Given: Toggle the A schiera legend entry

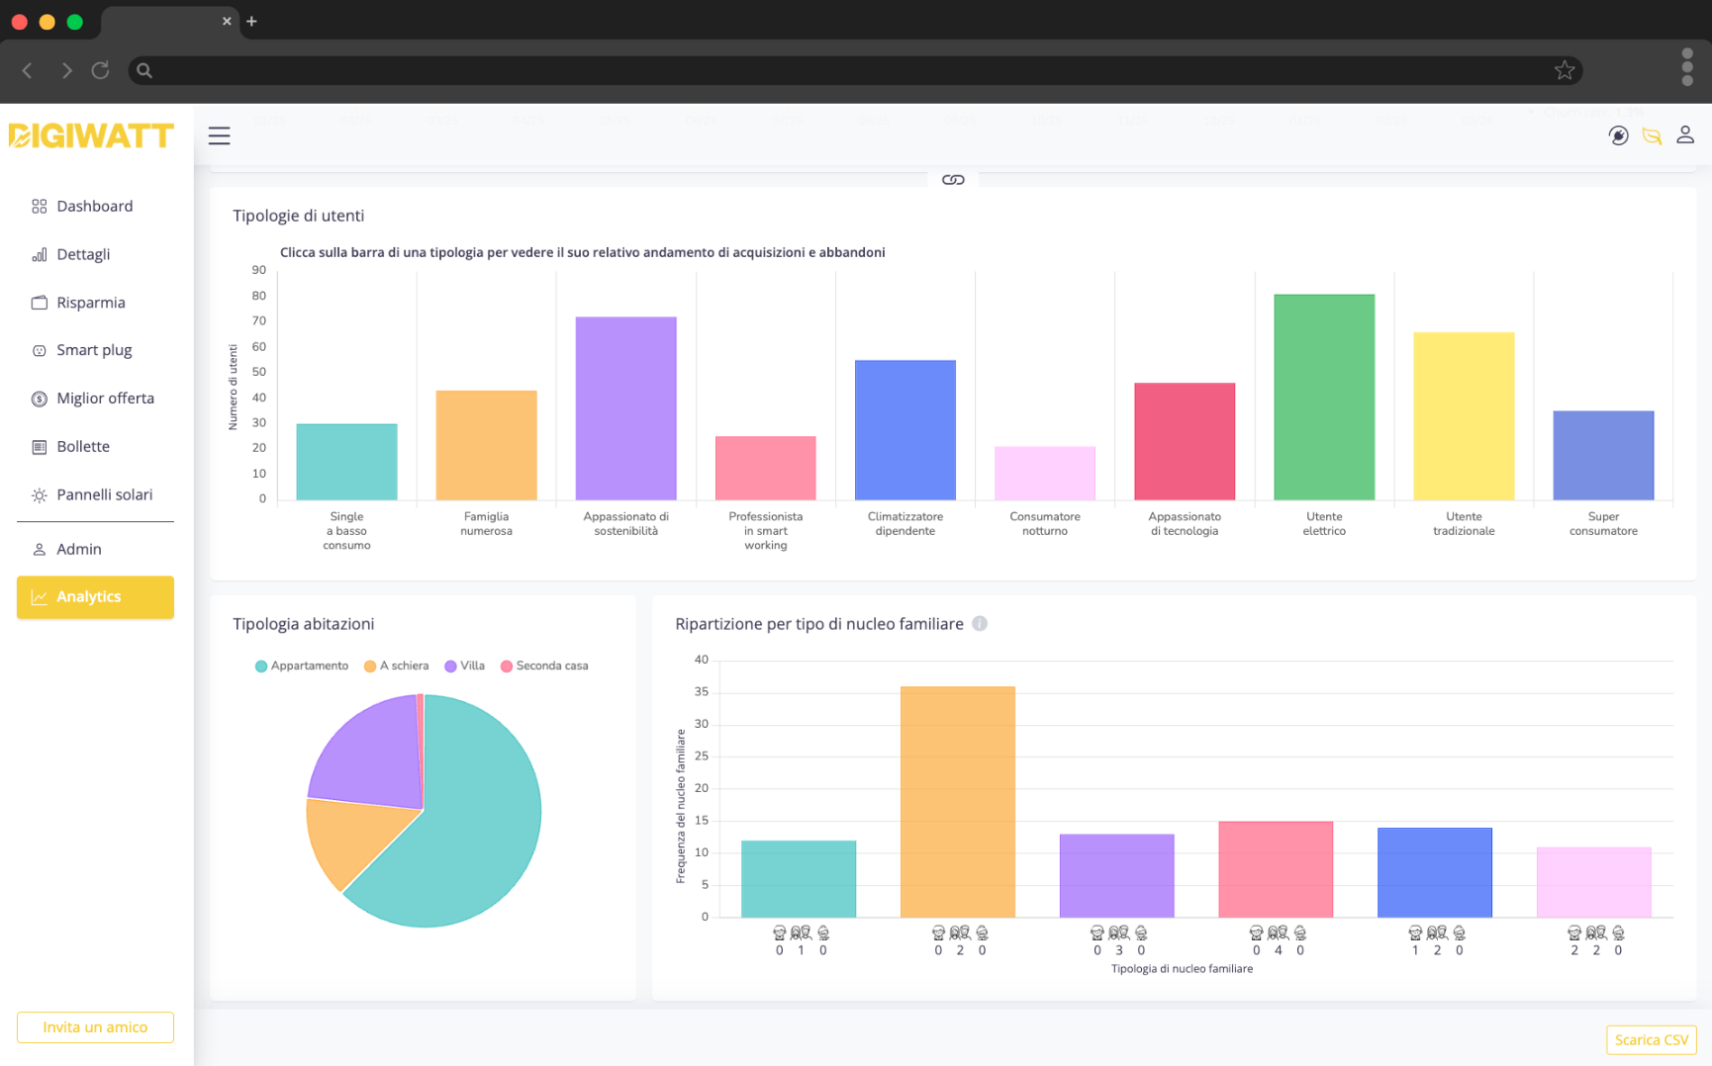Looking at the screenshot, I should (397, 666).
